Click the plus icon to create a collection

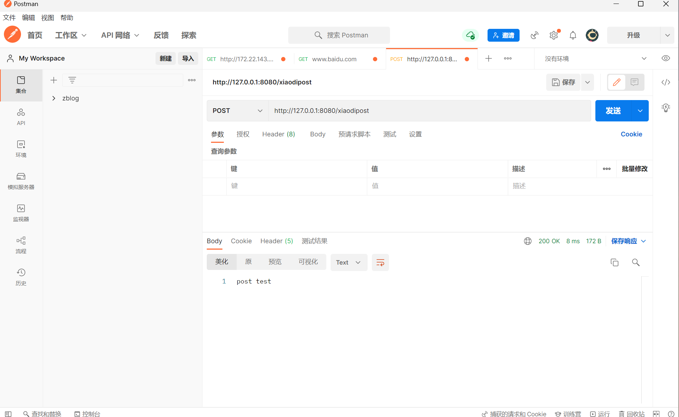[x=54, y=80]
